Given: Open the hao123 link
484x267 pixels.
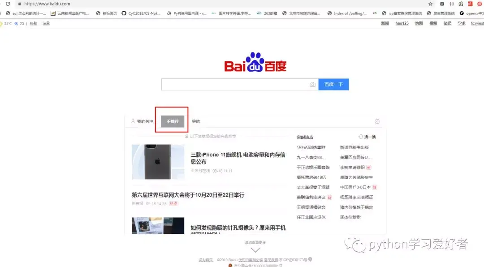Looking at the screenshot, I should point(402,23).
